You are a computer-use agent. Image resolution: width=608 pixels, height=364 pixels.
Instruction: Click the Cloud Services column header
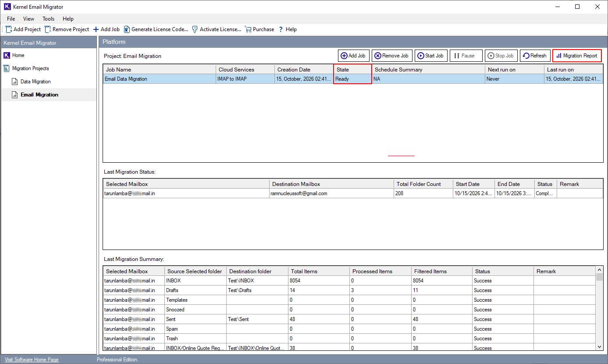click(x=245, y=70)
